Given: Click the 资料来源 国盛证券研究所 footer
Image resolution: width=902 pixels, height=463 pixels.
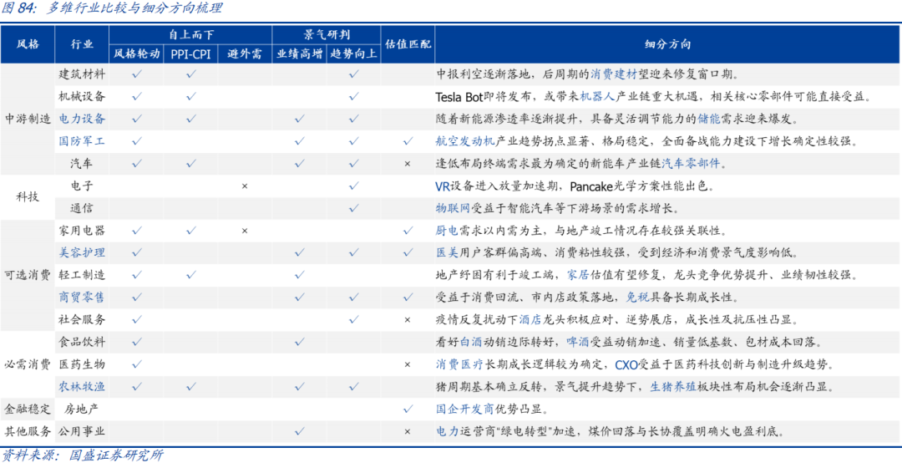Looking at the screenshot, I should pos(83,455).
